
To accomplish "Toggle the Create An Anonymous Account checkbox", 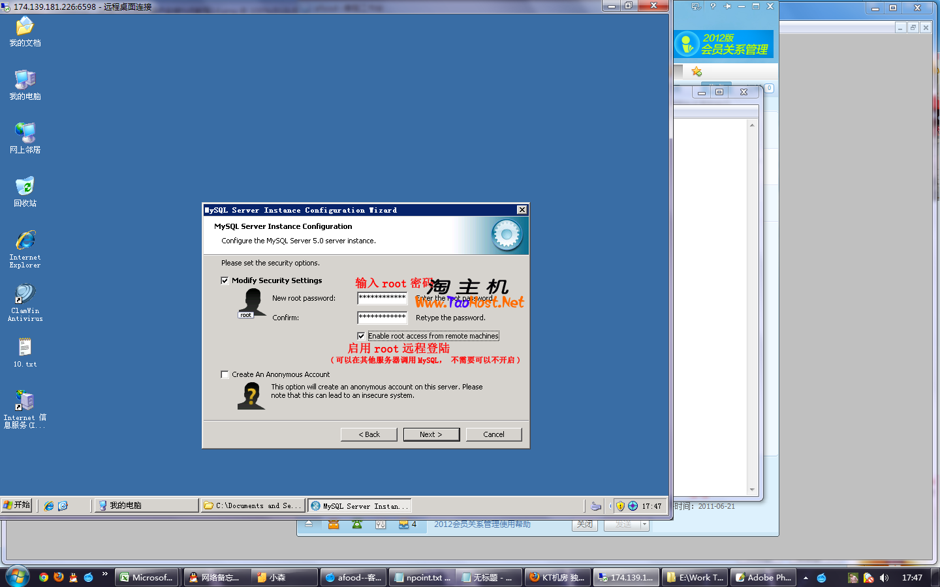I will point(225,374).
